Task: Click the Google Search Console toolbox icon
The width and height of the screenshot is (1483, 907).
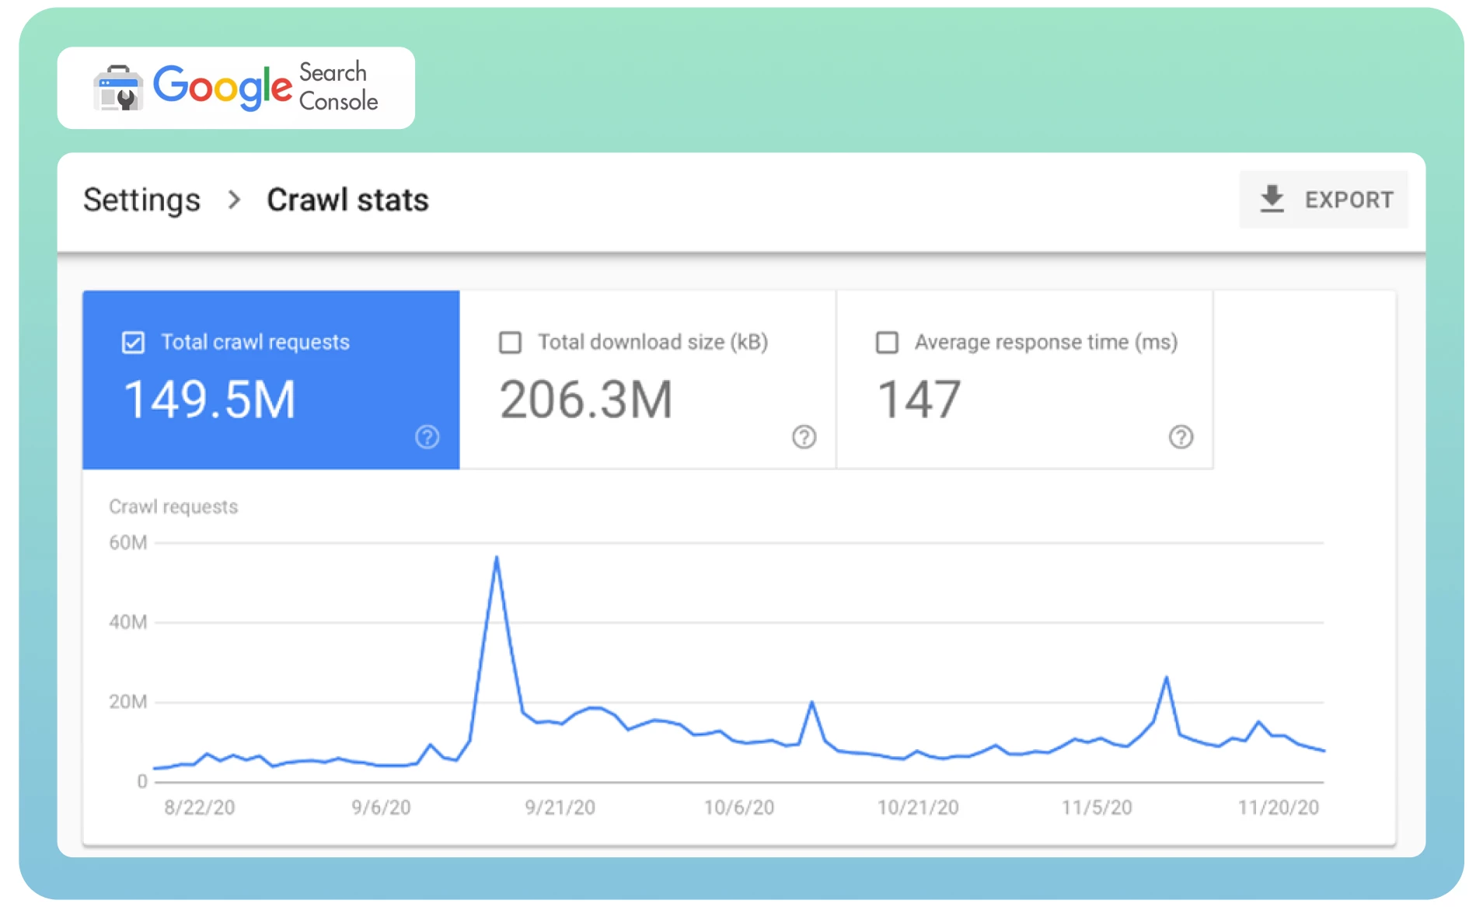Action: (118, 88)
